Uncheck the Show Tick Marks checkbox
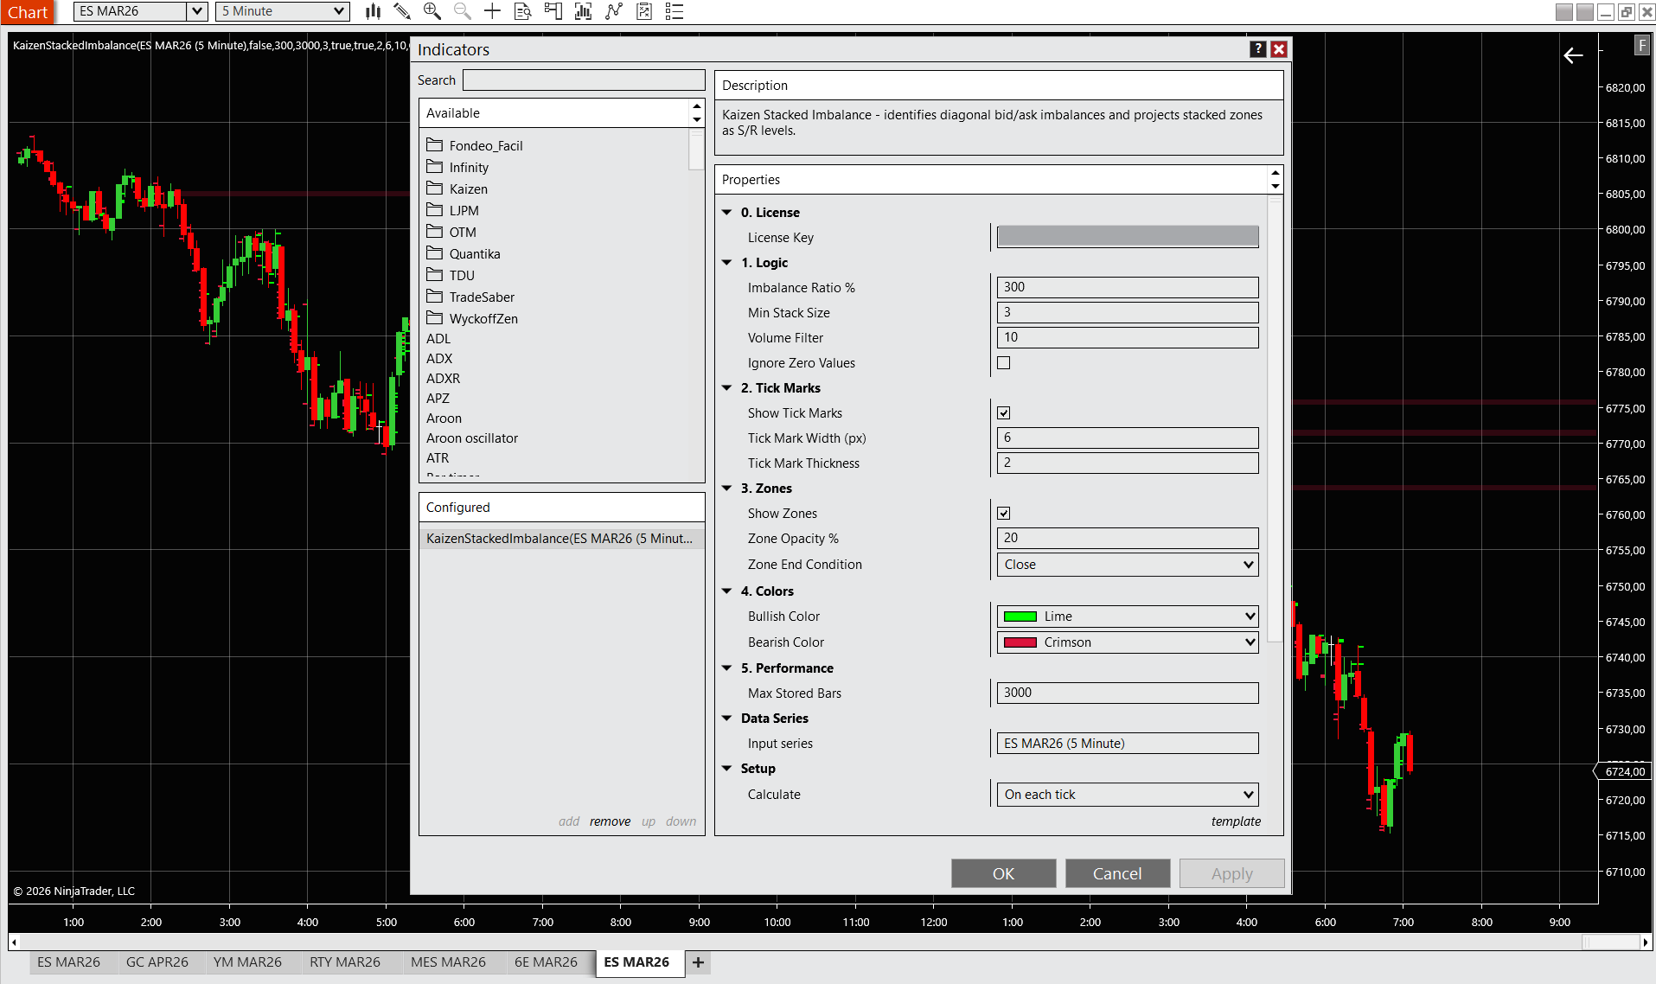The width and height of the screenshot is (1656, 984). (1003, 413)
